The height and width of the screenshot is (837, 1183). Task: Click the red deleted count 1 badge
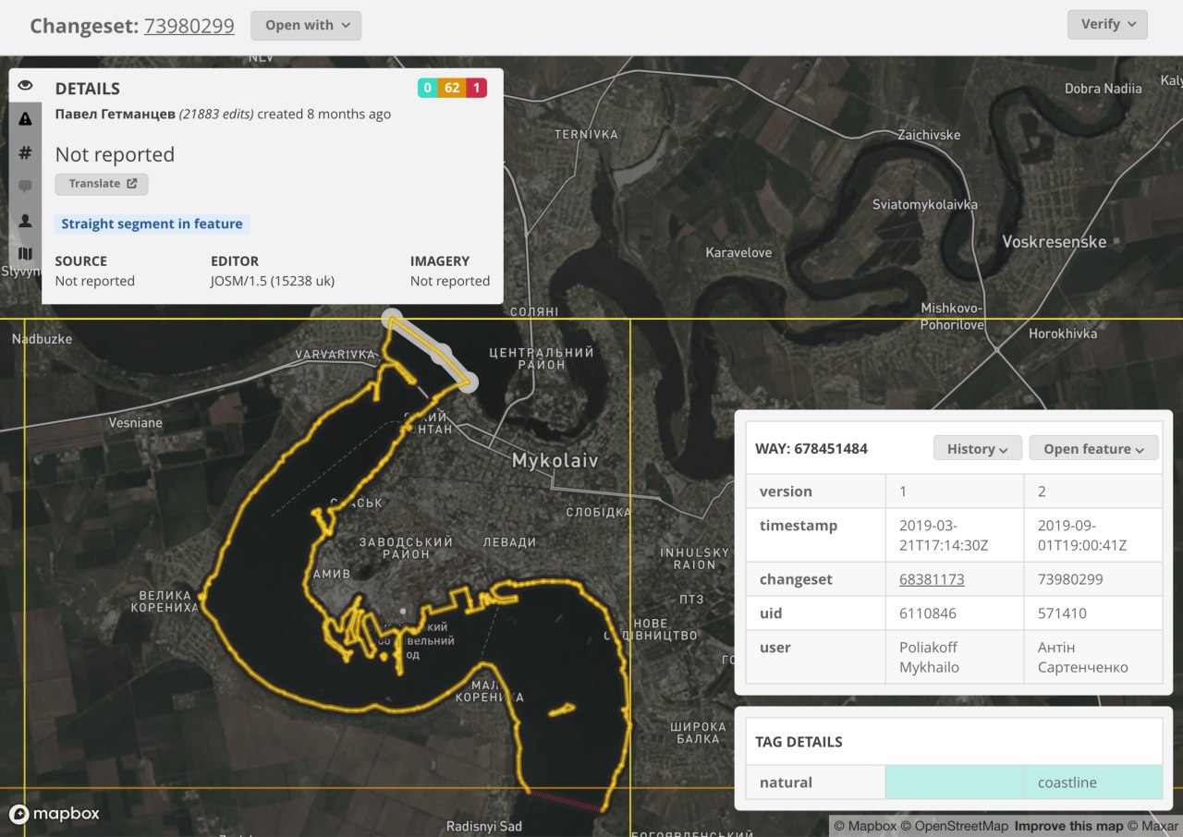pos(476,88)
